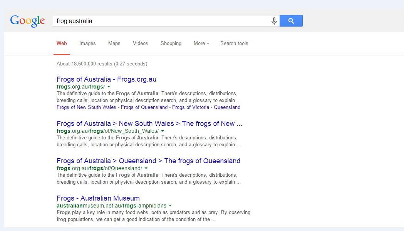This screenshot has height=231, width=404.
Task: Expand arrow next to australianmuseum.net.au URL
Action: point(170,206)
